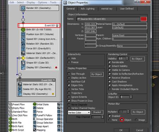Open the Vertex Color dropdown

tap(79, 113)
